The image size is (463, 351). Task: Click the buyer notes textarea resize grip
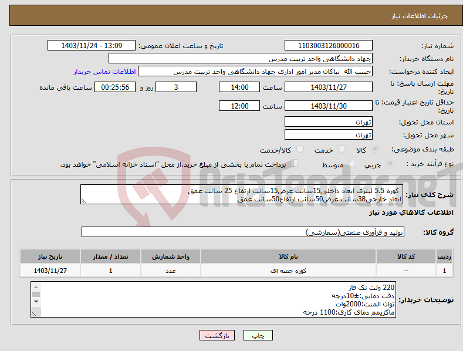[34, 314]
